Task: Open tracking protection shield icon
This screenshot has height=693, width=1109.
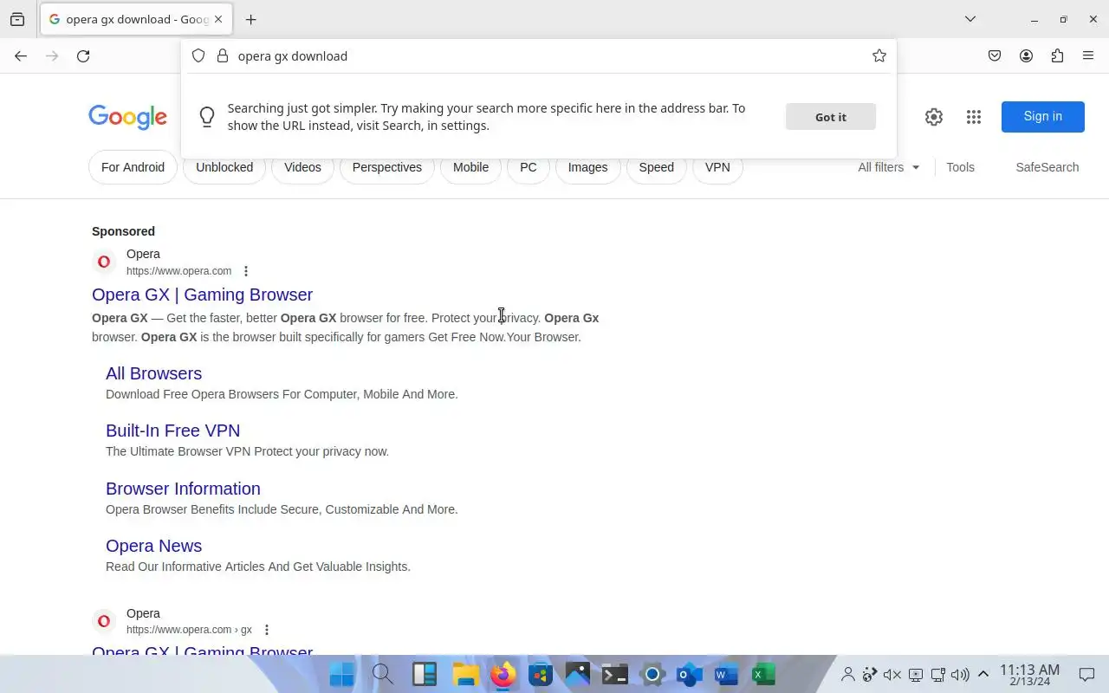Action: point(198,55)
